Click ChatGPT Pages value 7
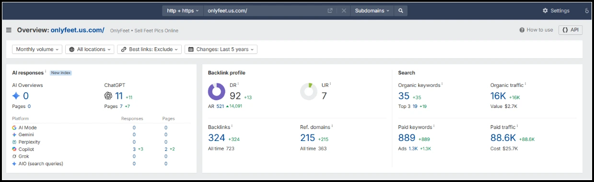 pyautogui.click(x=121, y=107)
